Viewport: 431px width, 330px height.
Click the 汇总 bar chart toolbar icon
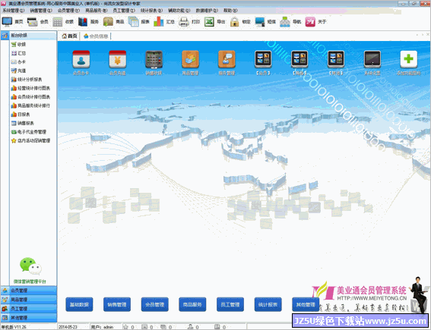click(159, 22)
